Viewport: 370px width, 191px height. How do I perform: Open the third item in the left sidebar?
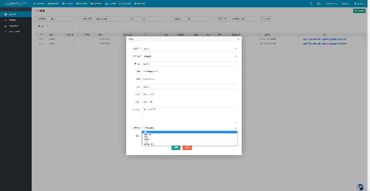click(x=16, y=26)
